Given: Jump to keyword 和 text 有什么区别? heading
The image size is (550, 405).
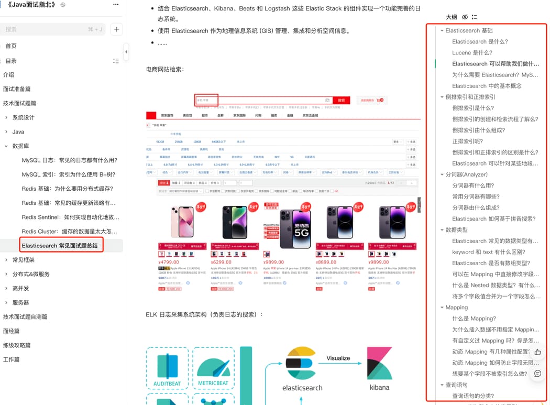Looking at the screenshot, I should pos(488,252).
